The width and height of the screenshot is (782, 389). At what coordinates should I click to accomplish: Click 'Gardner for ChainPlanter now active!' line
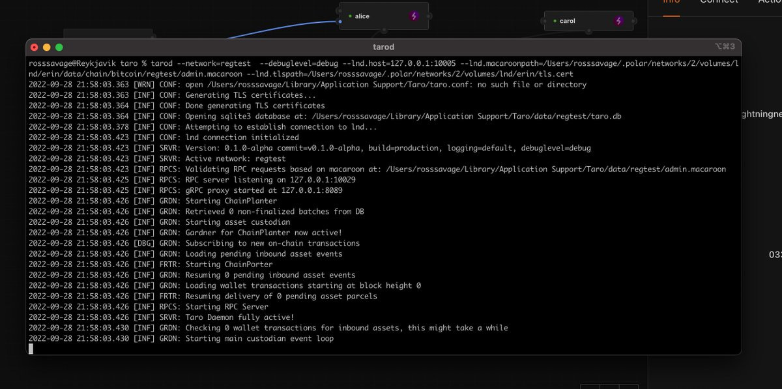(186, 233)
